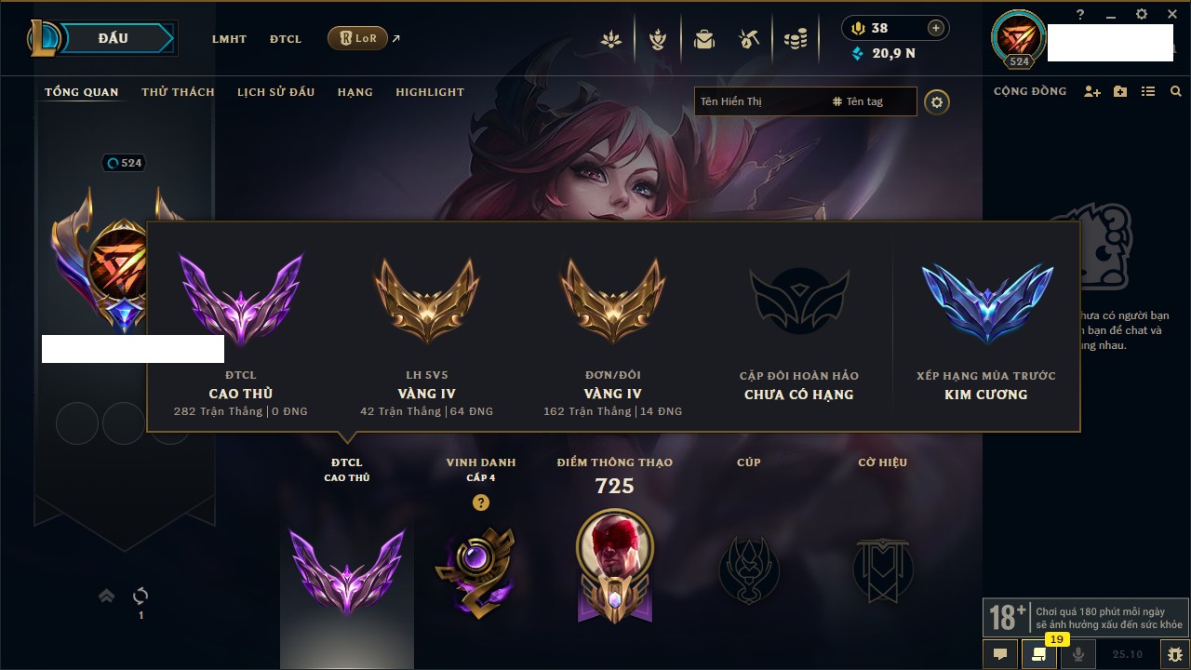Expand the friends list sorting options icon

(1148, 91)
